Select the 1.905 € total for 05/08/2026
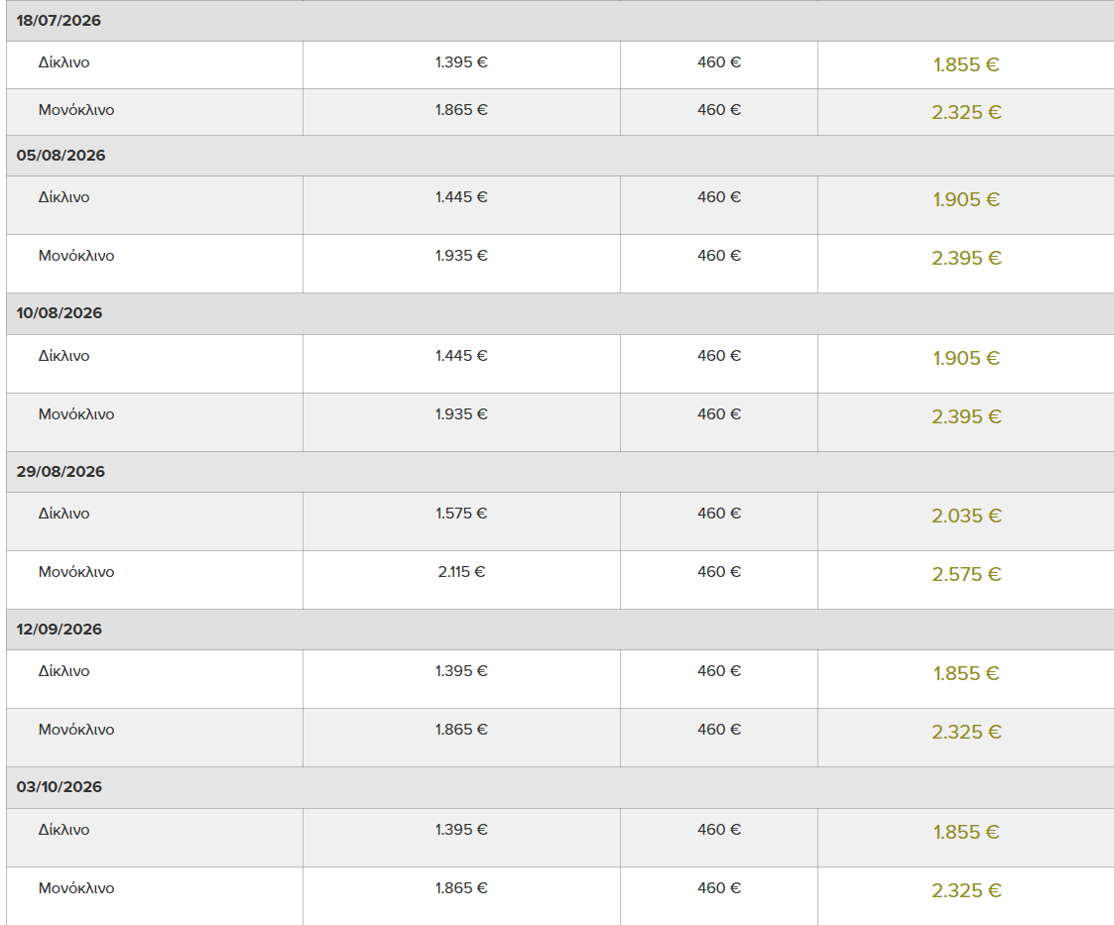Screen dimensions: 1114x925 point(966,199)
